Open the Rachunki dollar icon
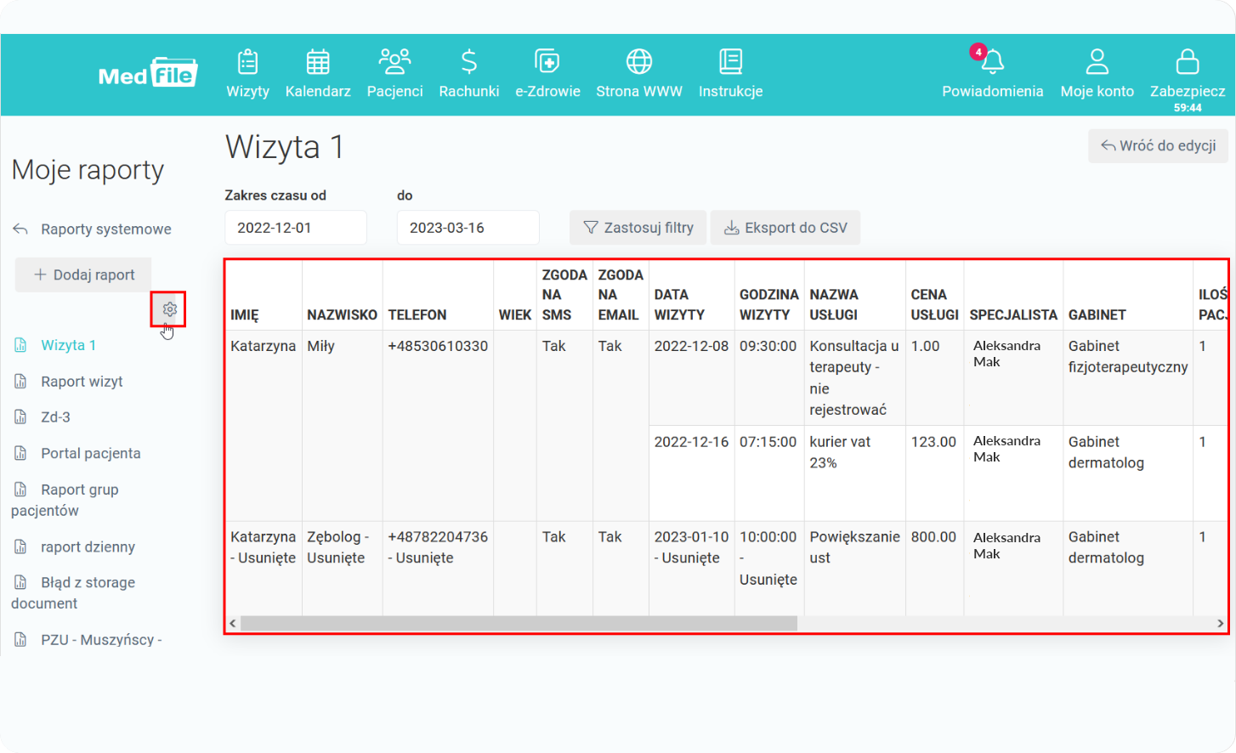Screen dimensions: 1236x753 tap(468, 61)
